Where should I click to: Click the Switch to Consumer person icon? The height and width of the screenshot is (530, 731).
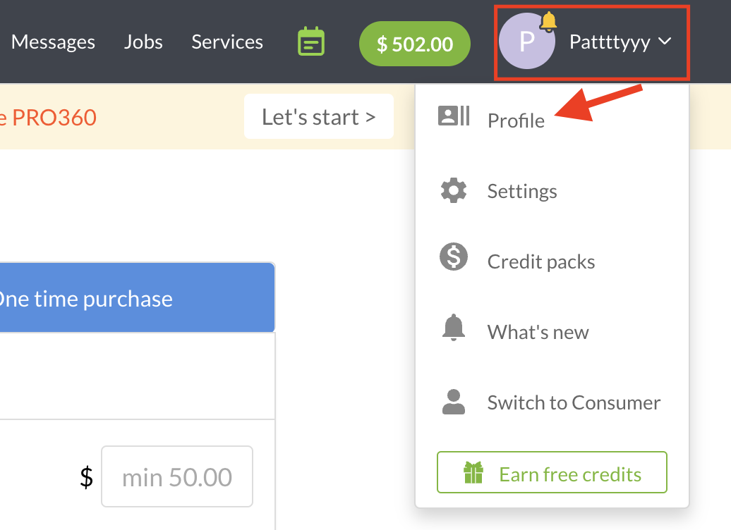[x=454, y=402]
